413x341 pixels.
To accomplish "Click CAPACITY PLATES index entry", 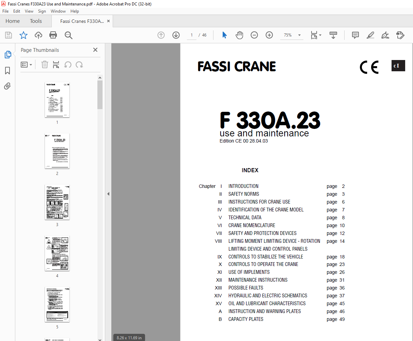I will [246, 319].
